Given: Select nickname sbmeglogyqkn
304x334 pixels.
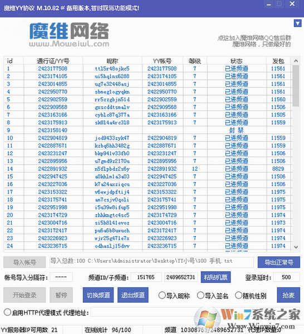Looking at the screenshot, I should coord(112,92).
